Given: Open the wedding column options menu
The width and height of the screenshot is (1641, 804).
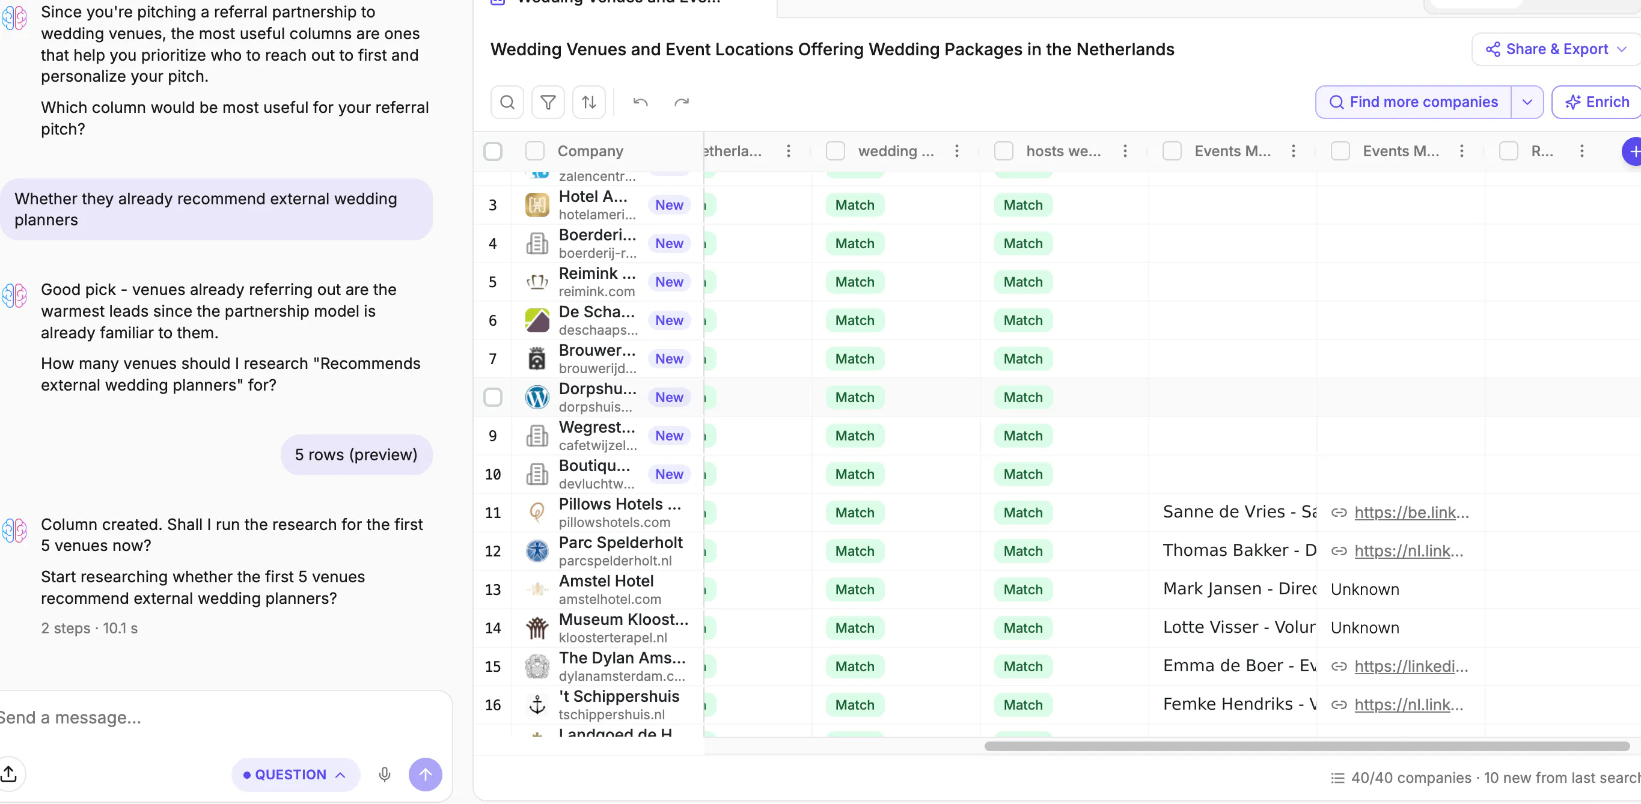Looking at the screenshot, I should 956,151.
